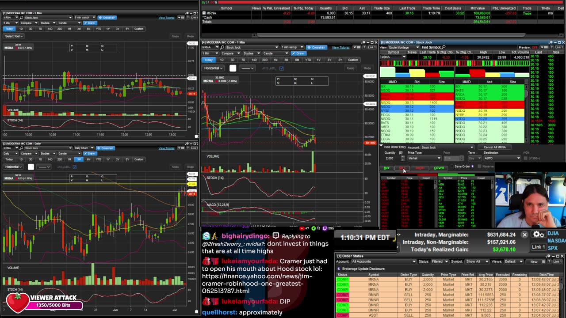Activate Draw tool in the Daily chart
This screenshot has width=566, height=318.
click(x=90, y=154)
